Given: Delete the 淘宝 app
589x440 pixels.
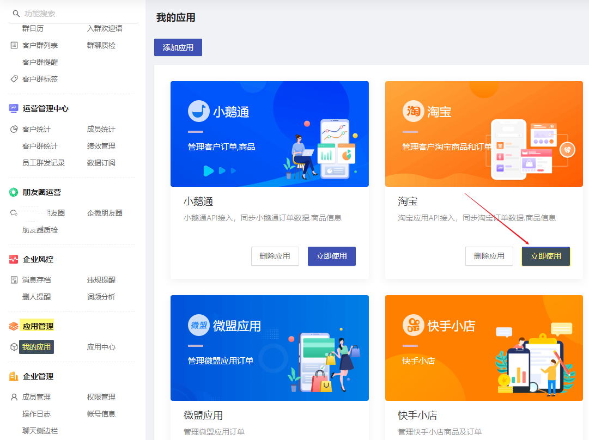Looking at the screenshot, I should pyautogui.click(x=489, y=256).
